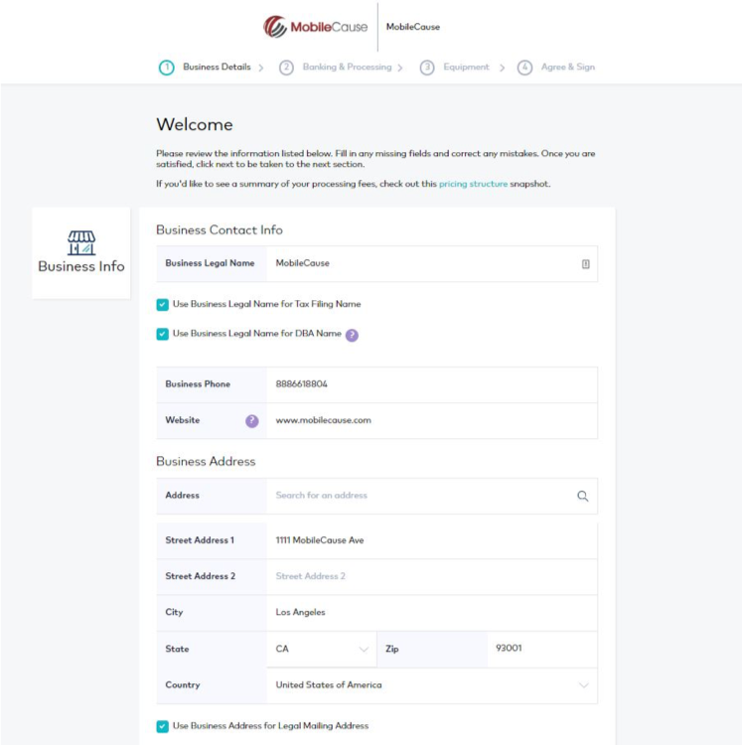The image size is (742, 745).
Task: Click chevron arrow after Business Details step
Action: click(x=261, y=68)
